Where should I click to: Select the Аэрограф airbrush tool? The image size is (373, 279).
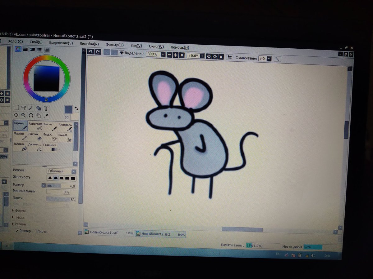pyautogui.click(x=35, y=126)
